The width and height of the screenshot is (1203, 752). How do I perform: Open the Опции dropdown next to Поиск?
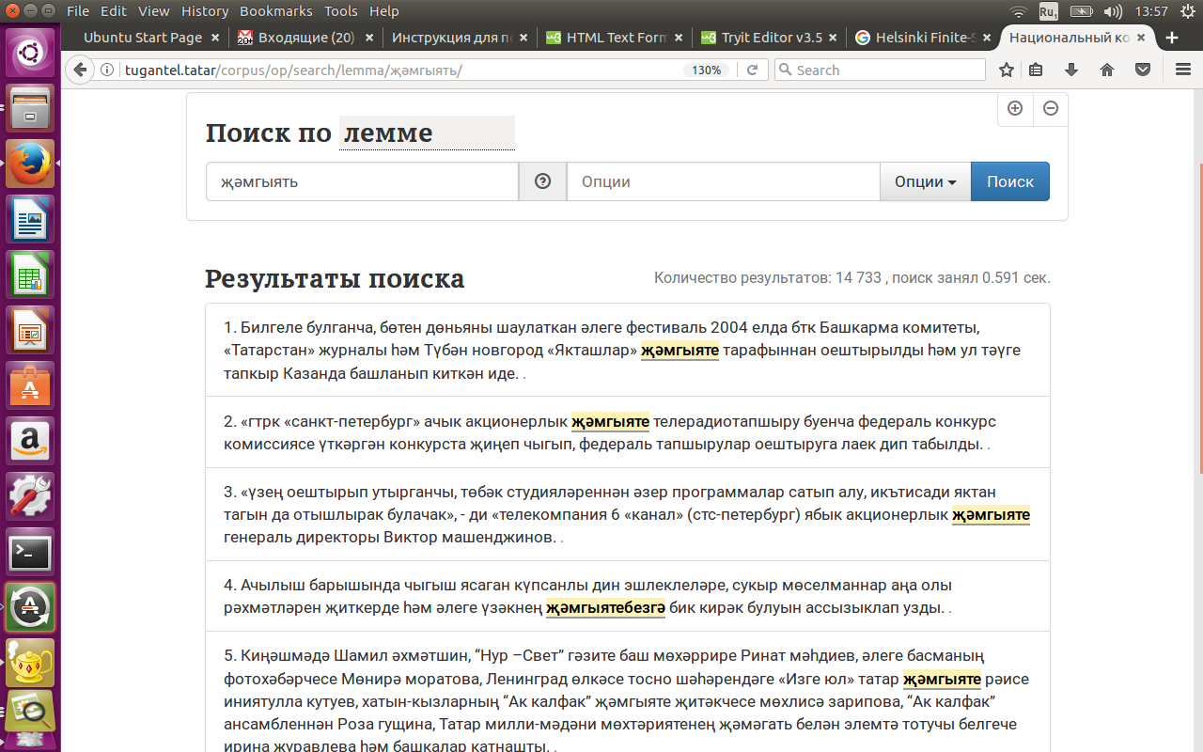(925, 181)
